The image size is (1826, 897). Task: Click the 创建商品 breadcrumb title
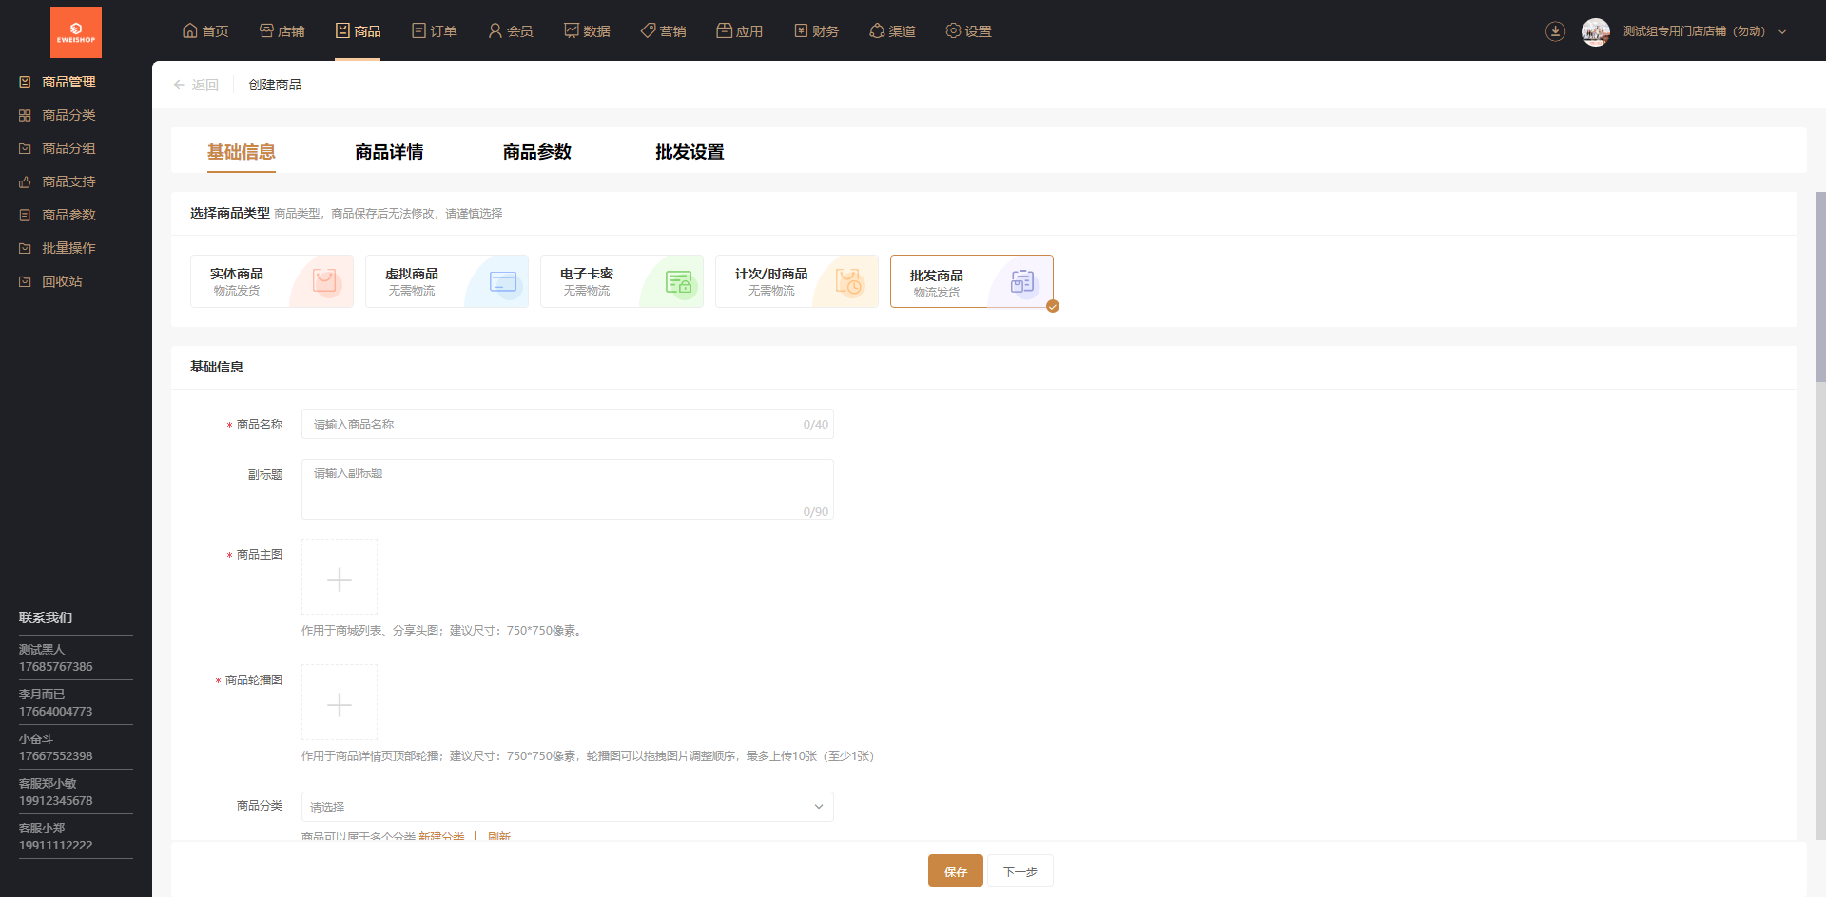[276, 85]
